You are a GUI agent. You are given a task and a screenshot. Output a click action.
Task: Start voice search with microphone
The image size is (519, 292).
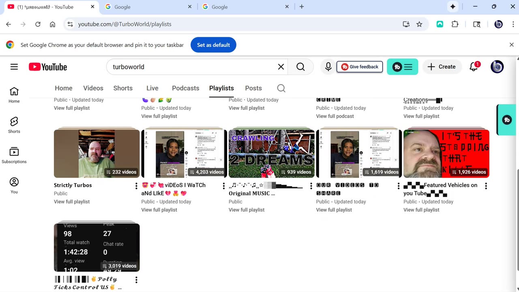pyautogui.click(x=328, y=67)
